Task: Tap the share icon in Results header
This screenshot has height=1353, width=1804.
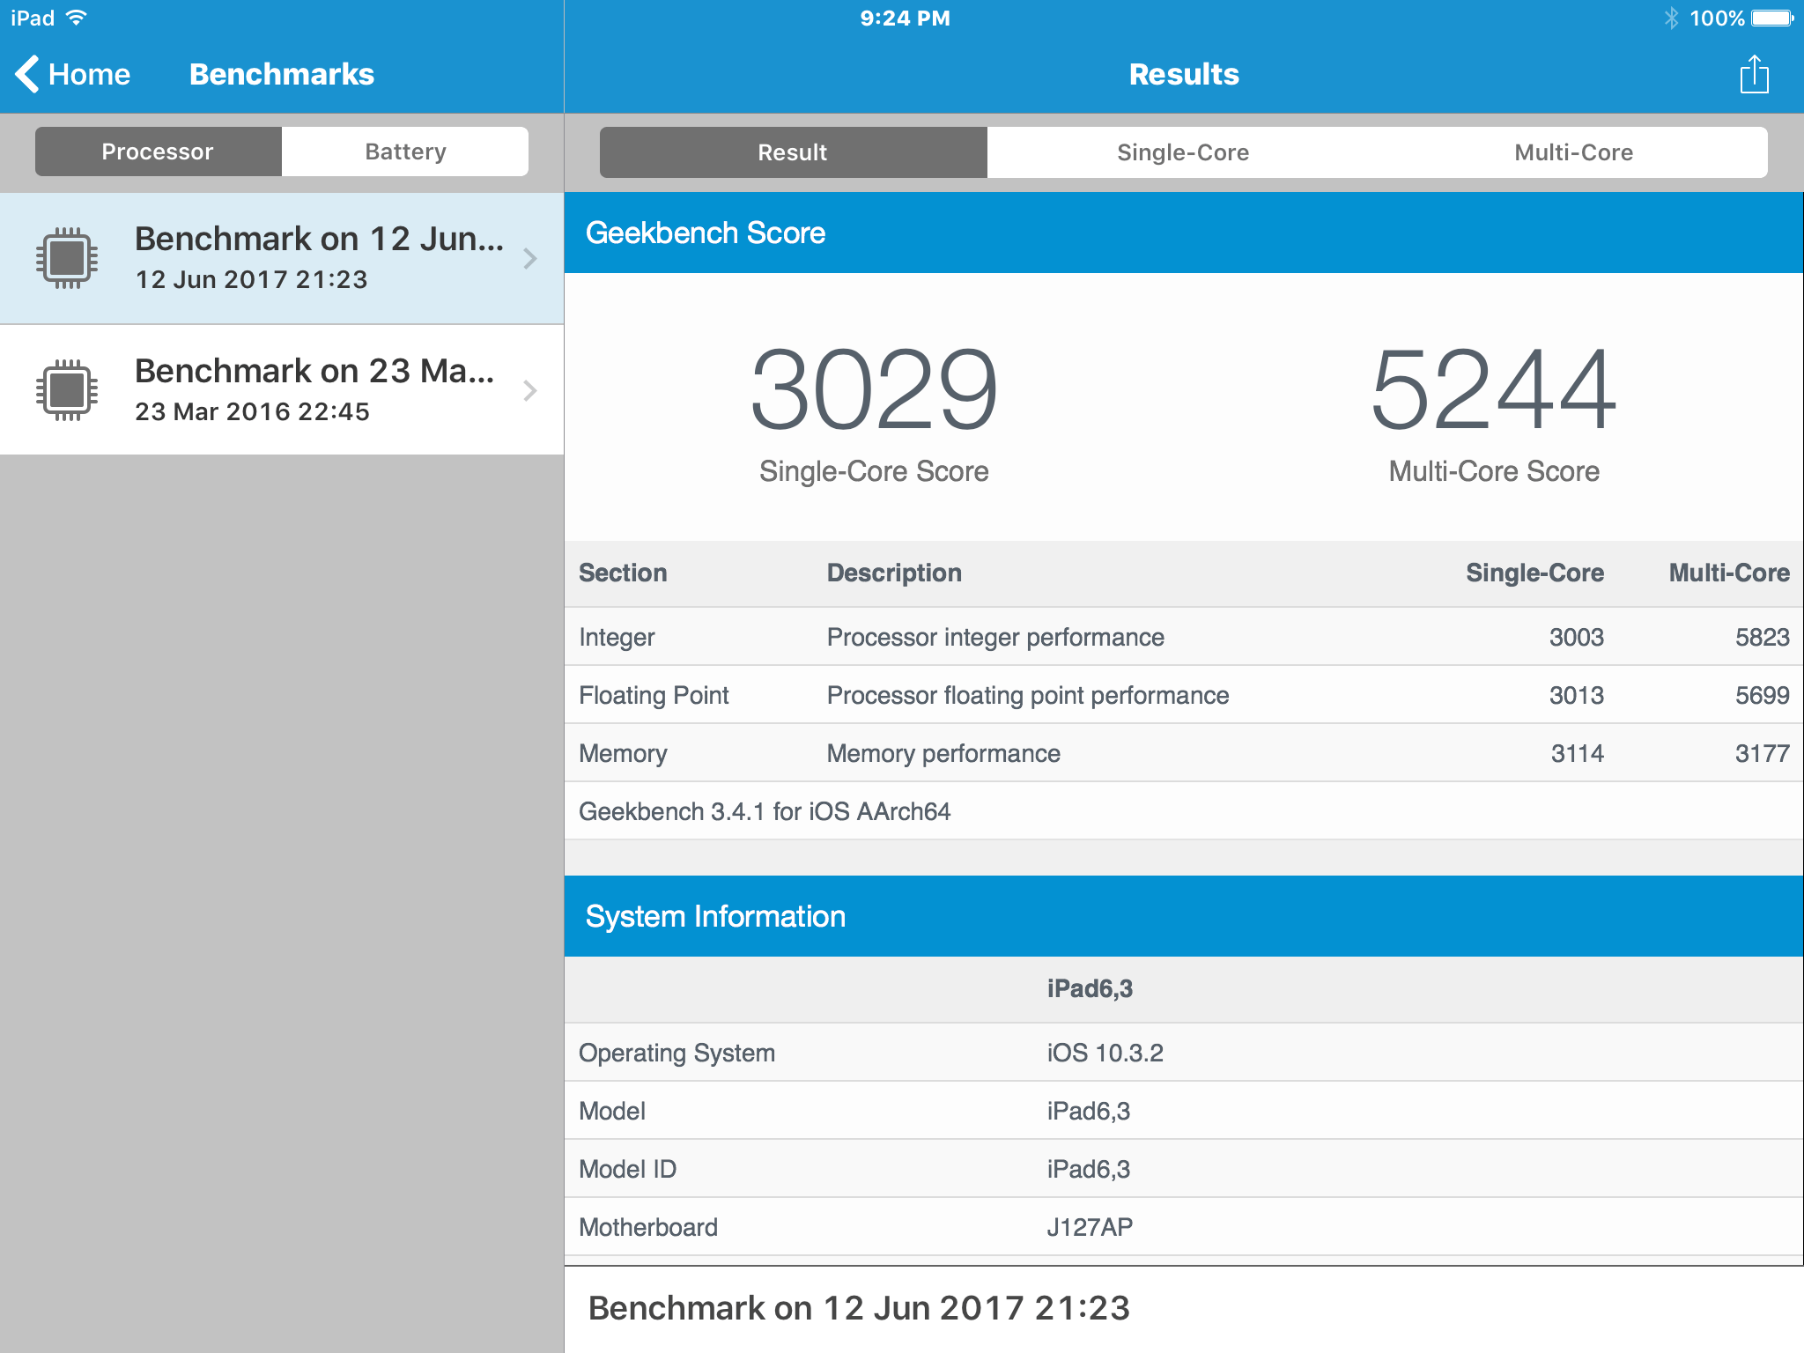Action: [x=1753, y=75]
